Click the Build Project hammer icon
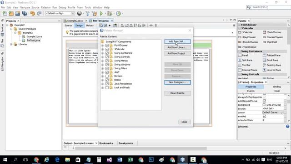Screen dimensions: 291x164 coord(88,13)
